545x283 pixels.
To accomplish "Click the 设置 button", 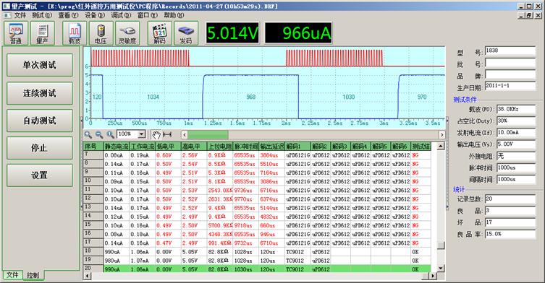I will (40, 175).
